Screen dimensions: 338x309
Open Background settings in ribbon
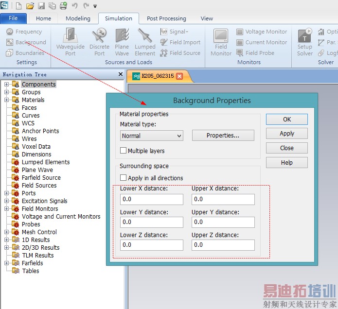tap(26, 42)
